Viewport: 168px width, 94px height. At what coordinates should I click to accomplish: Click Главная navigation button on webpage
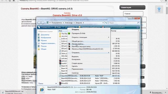click(133, 14)
